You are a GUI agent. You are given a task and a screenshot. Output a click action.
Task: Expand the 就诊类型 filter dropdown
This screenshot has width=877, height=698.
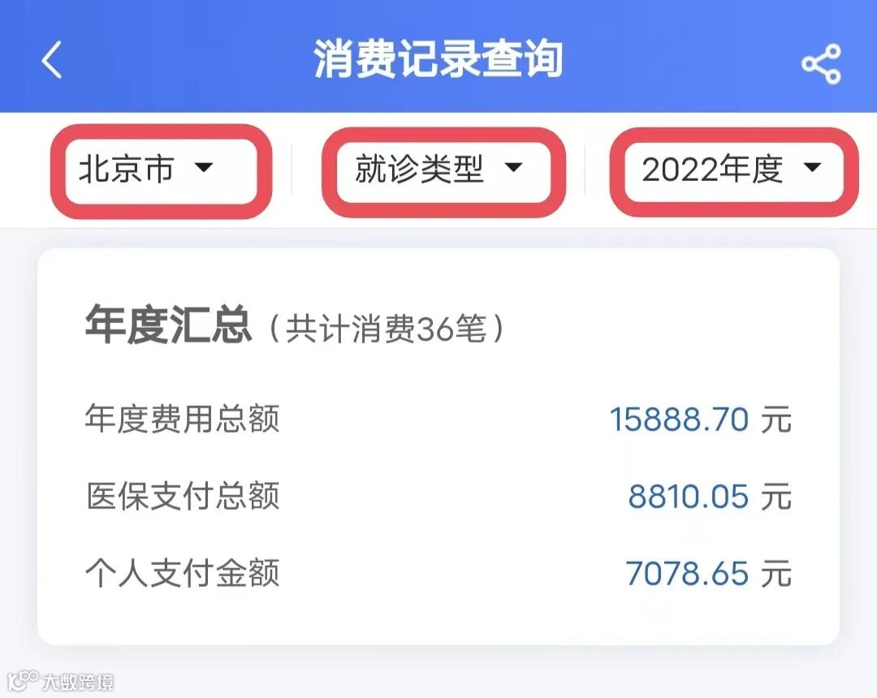(x=443, y=170)
